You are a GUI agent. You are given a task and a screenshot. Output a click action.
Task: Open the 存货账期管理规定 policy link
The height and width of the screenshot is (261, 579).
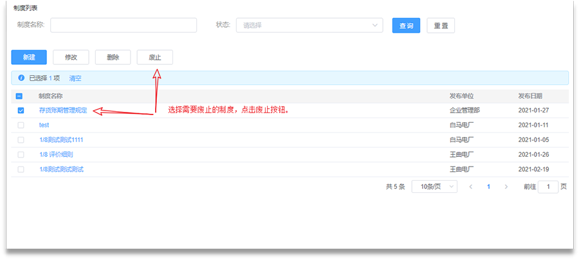[63, 111]
